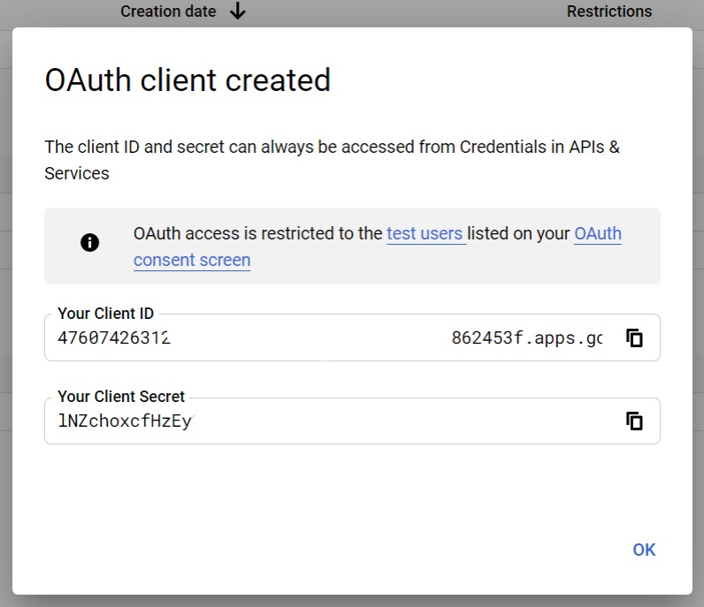
Task: Click the Your Client Secret field
Action: click(x=352, y=421)
